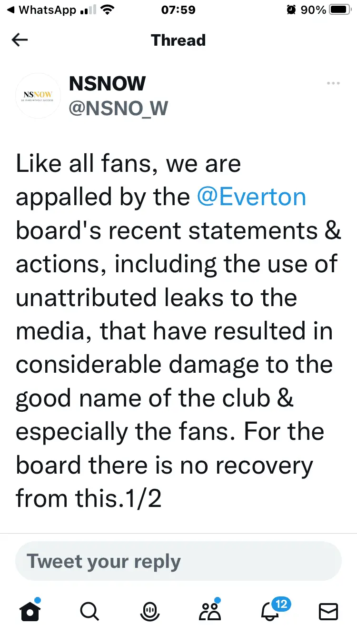Screen dimensions: 357x635
Task: Tap the Wi-Fi icon in status bar
Action: 109,10
